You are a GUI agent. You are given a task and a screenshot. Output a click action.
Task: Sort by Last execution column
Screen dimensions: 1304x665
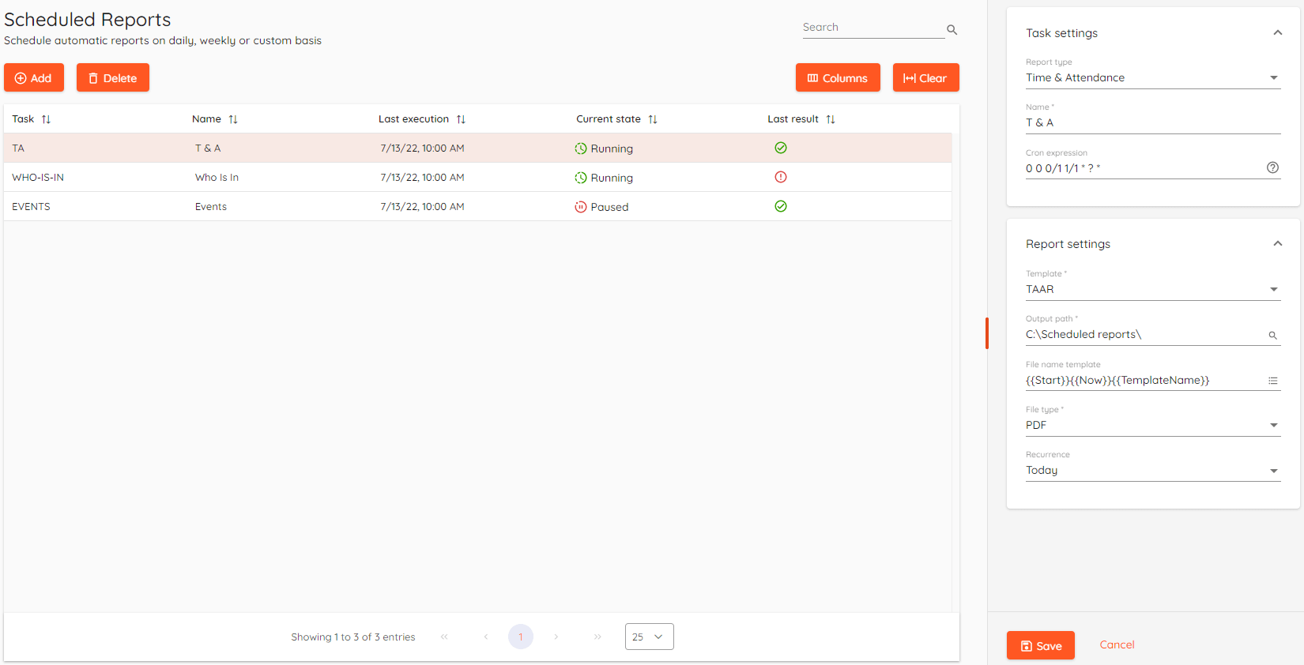click(x=461, y=119)
